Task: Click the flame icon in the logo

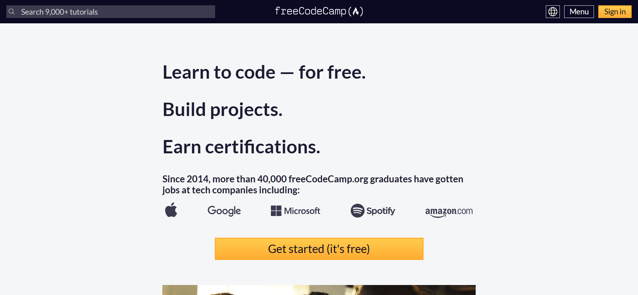Action: click(x=356, y=12)
